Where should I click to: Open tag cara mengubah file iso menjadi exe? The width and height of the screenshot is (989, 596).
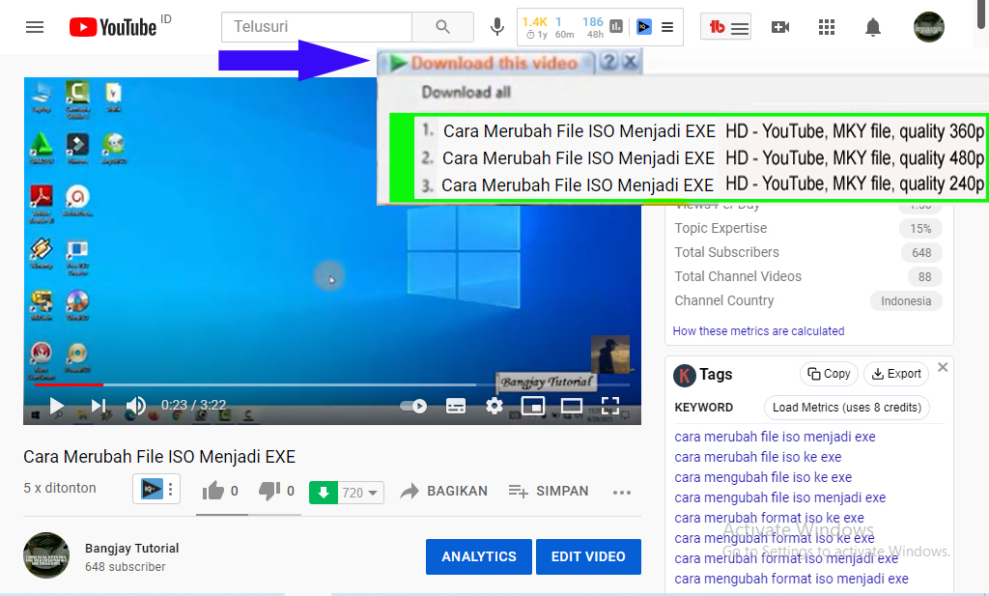pyautogui.click(x=779, y=497)
